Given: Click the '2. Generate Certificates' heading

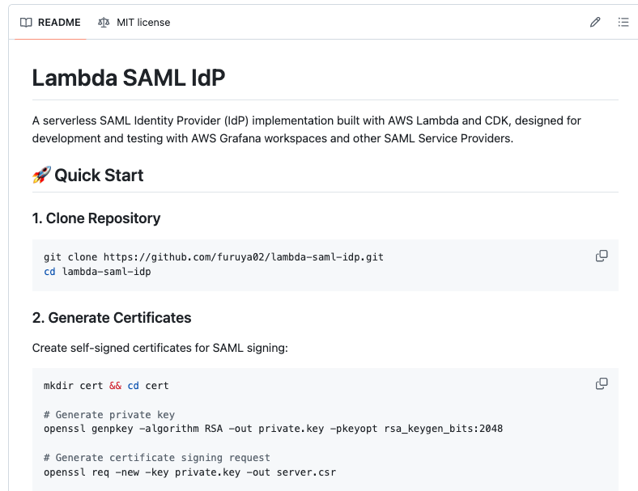Looking at the screenshot, I should (112, 317).
